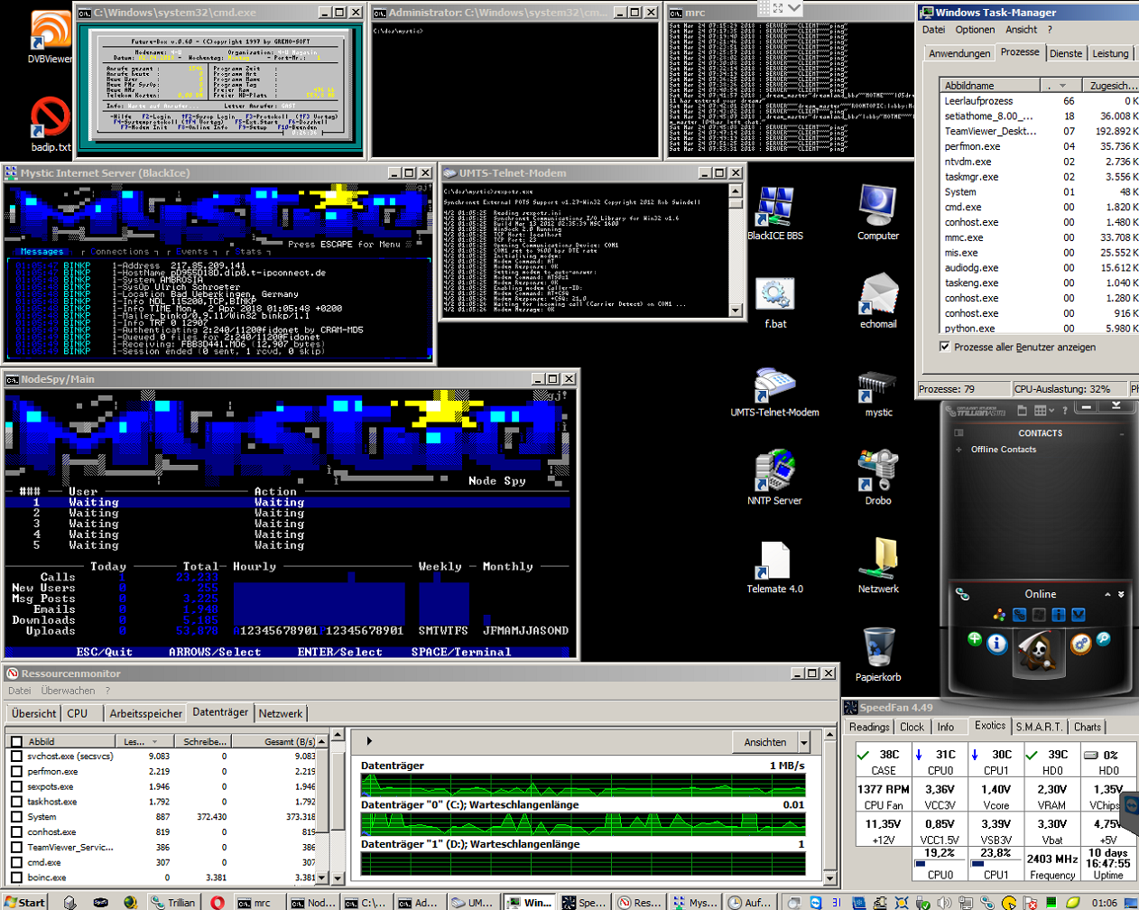Open the Ansichten dropdown arrow
Image resolution: width=1139 pixels, height=910 pixels.
(803, 743)
